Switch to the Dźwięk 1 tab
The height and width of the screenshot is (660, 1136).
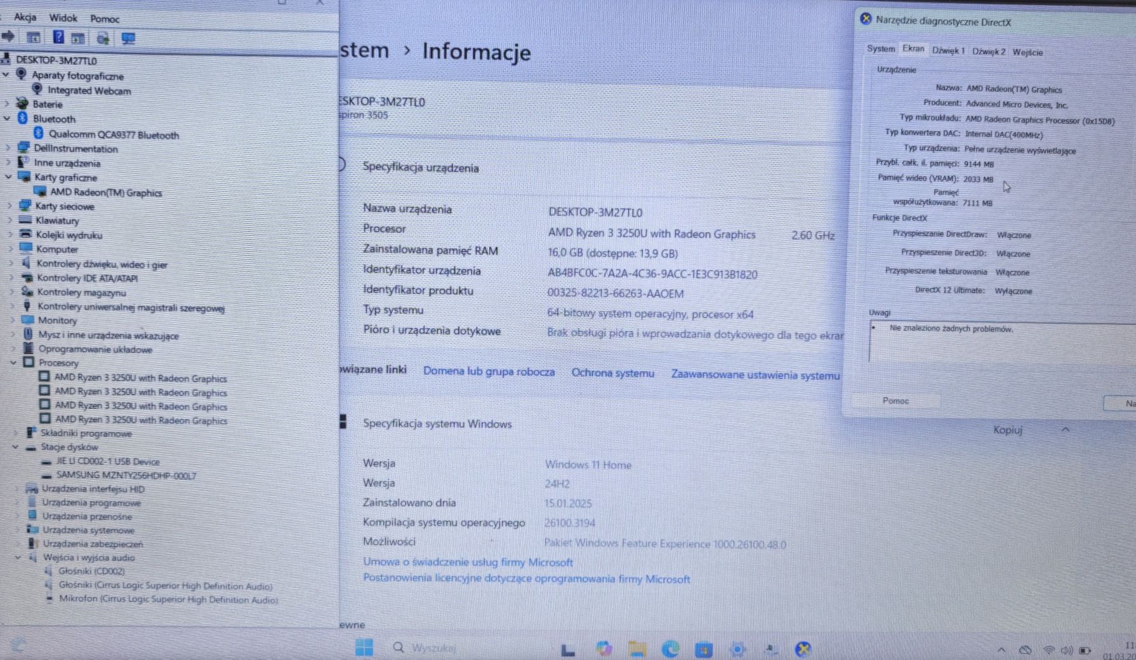948,51
